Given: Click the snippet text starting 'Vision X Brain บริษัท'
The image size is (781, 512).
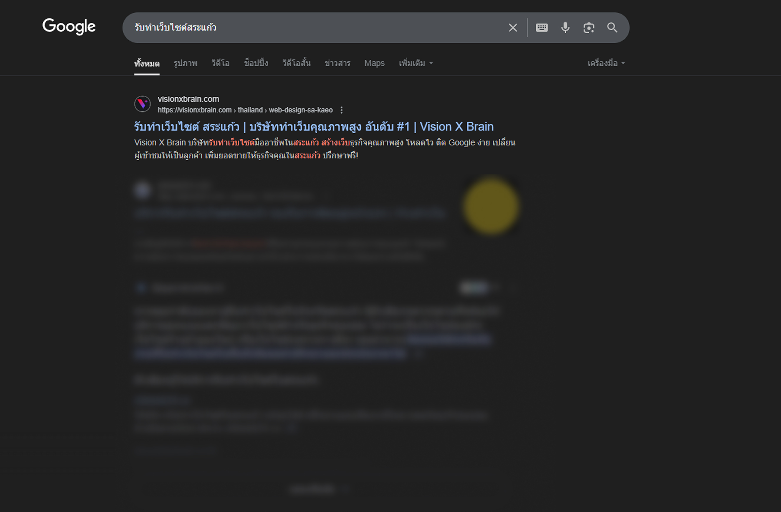Looking at the screenshot, I should [x=325, y=149].
